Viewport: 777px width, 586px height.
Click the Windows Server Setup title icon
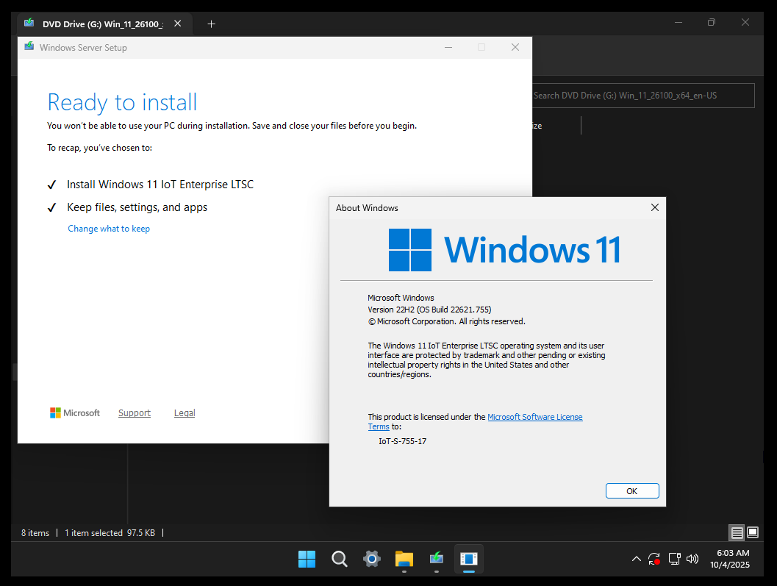29,47
